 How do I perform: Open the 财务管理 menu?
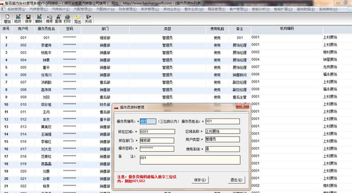128,9
